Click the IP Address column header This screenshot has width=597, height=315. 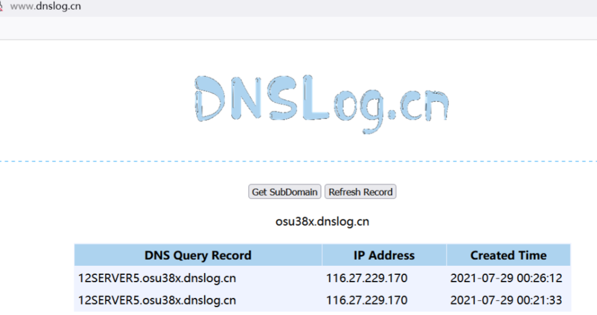[384, 255]
